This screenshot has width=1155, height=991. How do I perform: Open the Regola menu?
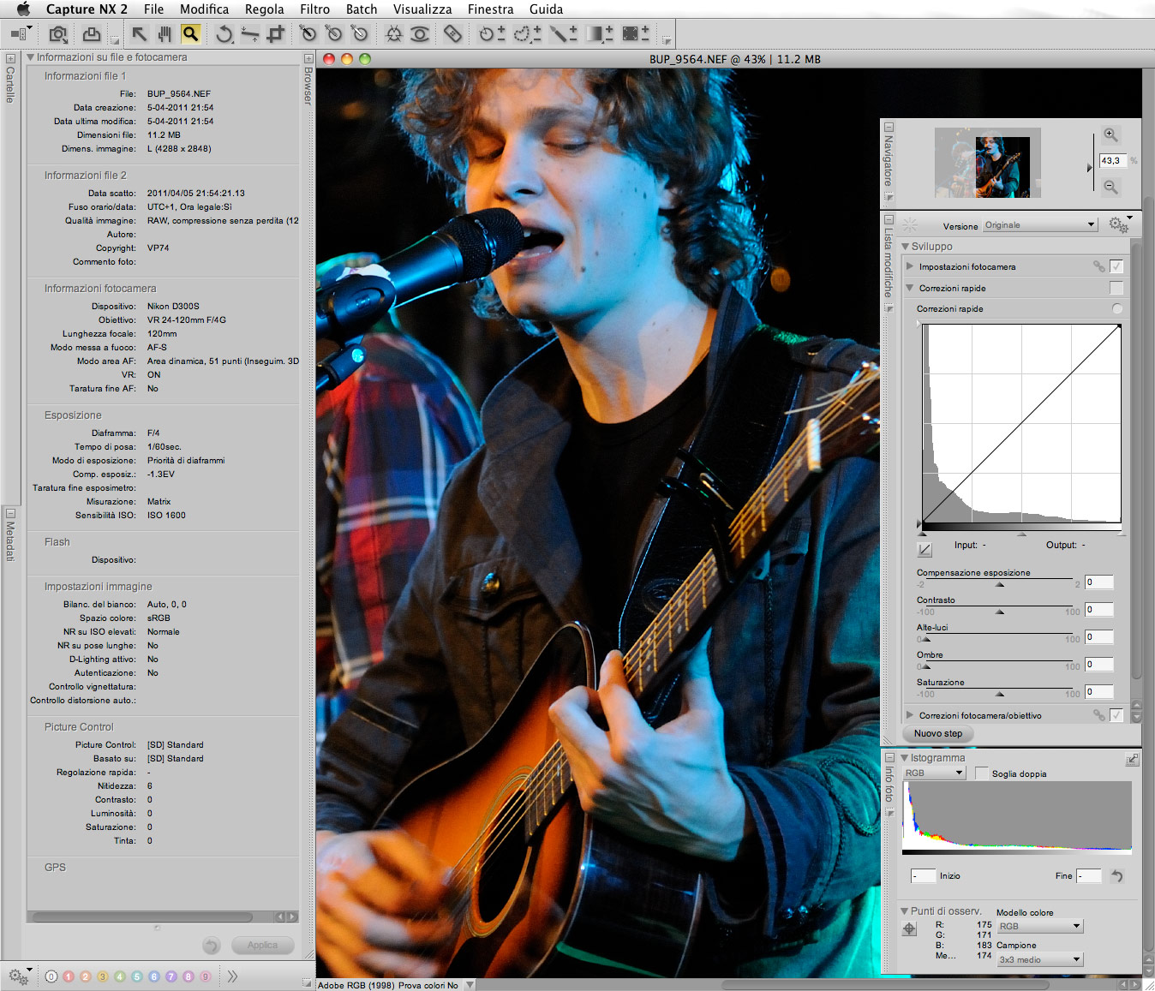[x=264, y=9]
